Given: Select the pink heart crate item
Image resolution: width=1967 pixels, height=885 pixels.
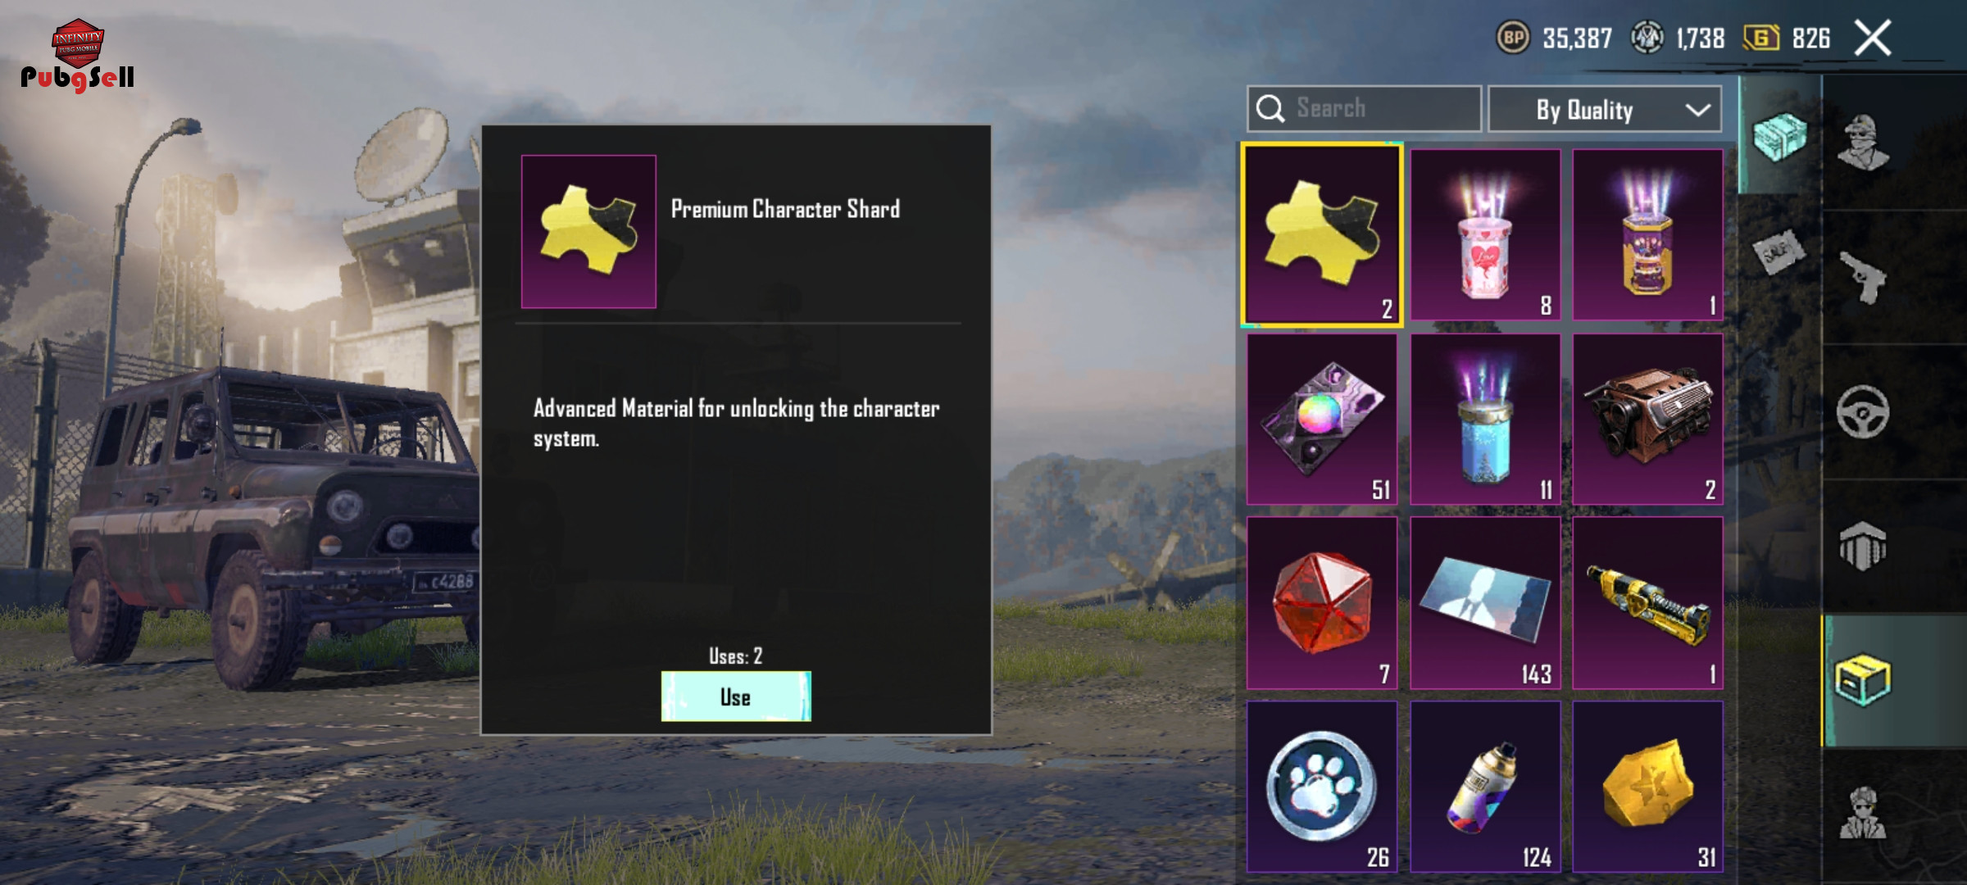Looking at the screenshot, I should tap(1485, 235).
